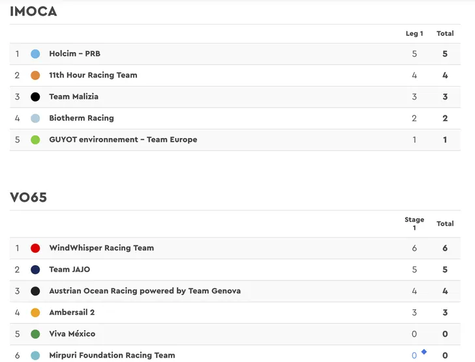Screen dimensions: 475x362
Task: Click the Total column header in IMOCA table
Action: click(445, 34)
